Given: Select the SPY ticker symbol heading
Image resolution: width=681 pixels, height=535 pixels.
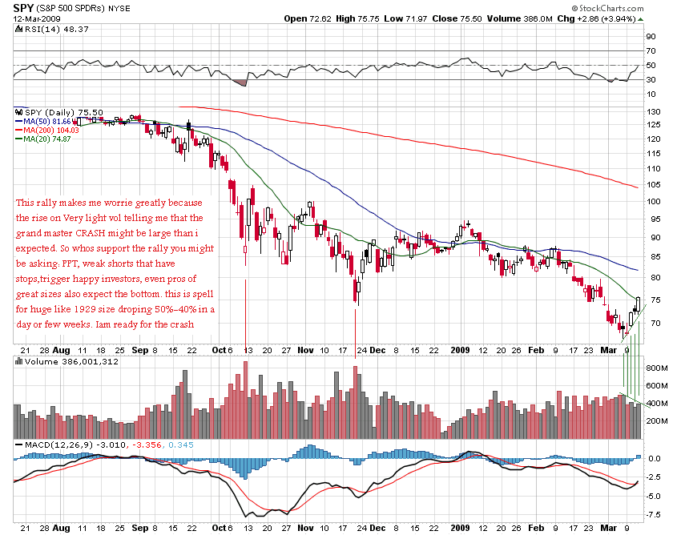Looking at the screenshot, I should [x=22, y=8].
